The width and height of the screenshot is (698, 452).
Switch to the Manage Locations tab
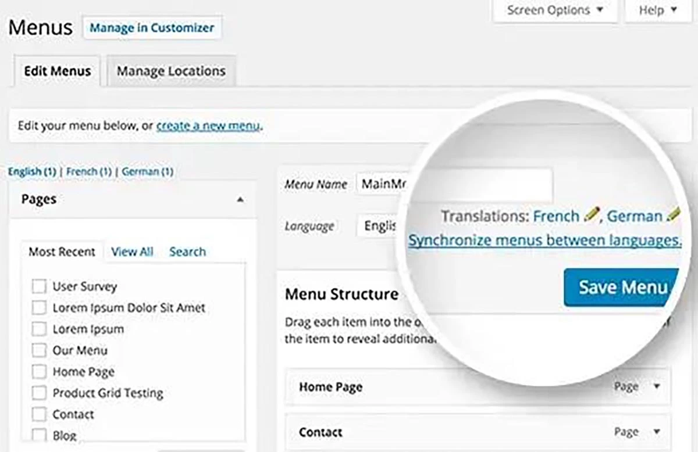pyautogui.click(x=171, y=71)
